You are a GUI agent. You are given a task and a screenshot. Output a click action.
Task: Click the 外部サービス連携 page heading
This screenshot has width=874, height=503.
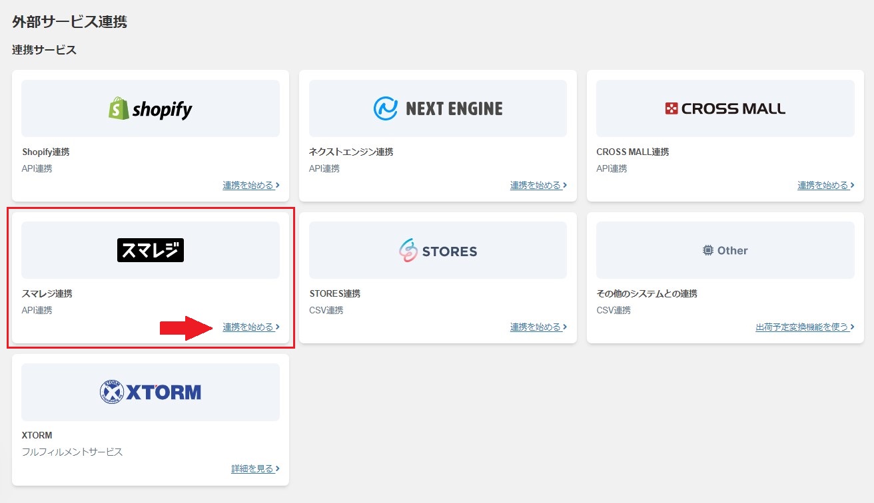[69, 22]
